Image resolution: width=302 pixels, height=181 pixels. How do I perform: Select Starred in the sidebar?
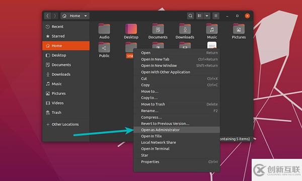tap(66, 36)
